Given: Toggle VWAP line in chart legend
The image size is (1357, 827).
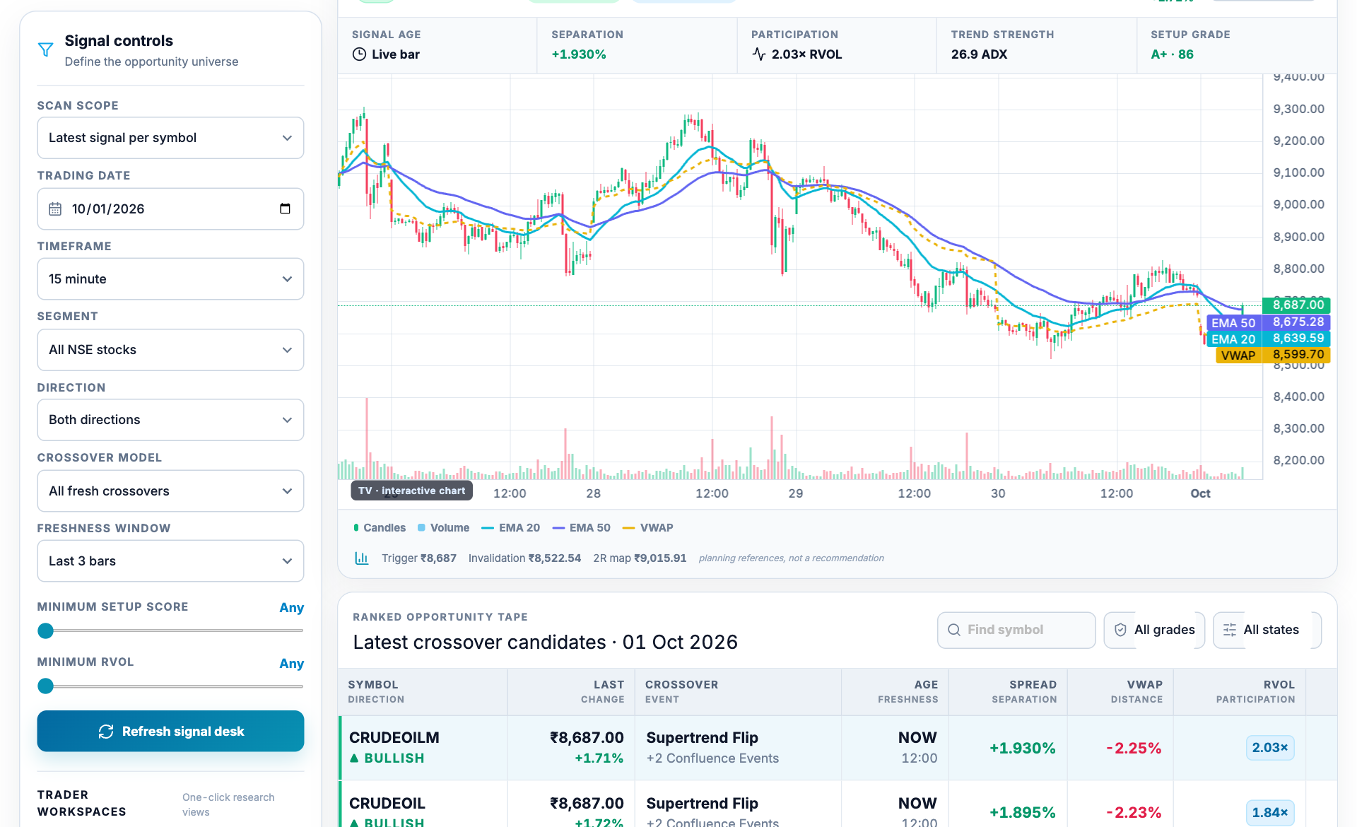Looking at the screenshot, I should pos(647,528).
